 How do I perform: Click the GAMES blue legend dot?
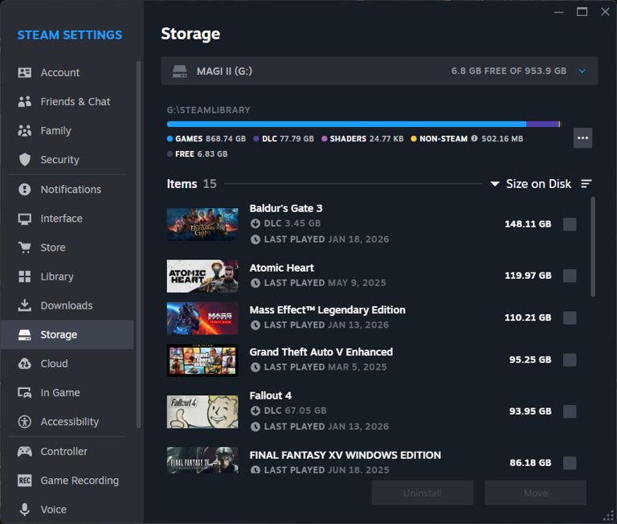pos(170,138)
